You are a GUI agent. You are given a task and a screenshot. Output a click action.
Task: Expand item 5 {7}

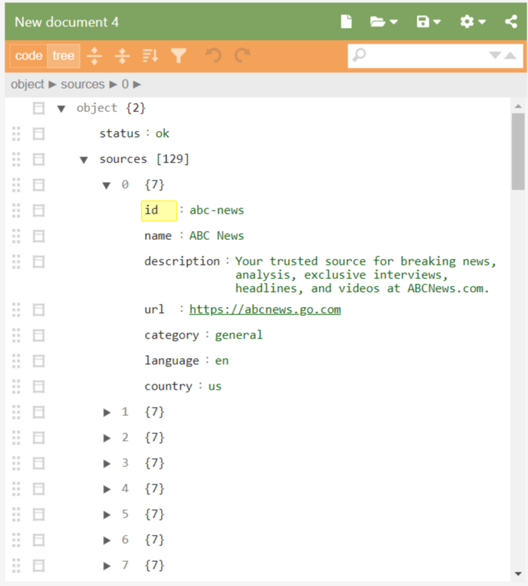[x=107, y=515]
